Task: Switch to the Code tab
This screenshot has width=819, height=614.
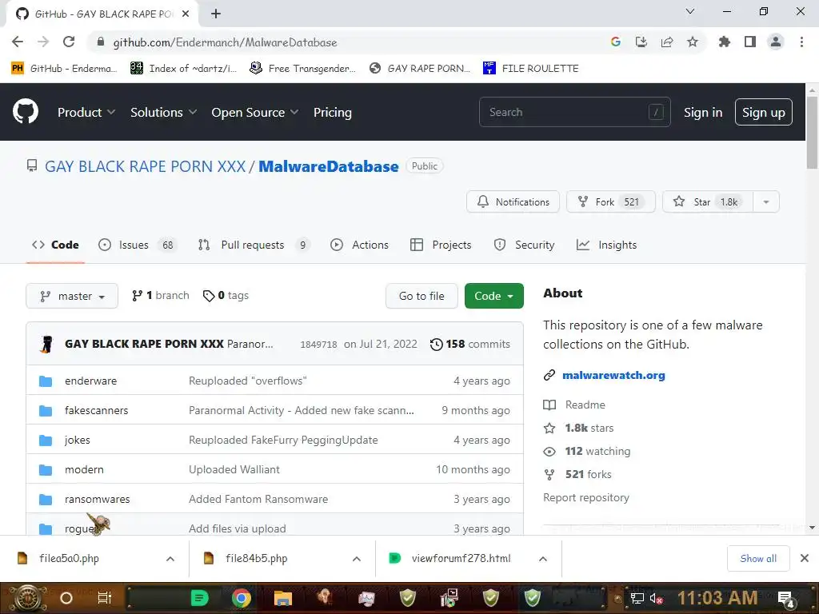Action: [55, 245]
